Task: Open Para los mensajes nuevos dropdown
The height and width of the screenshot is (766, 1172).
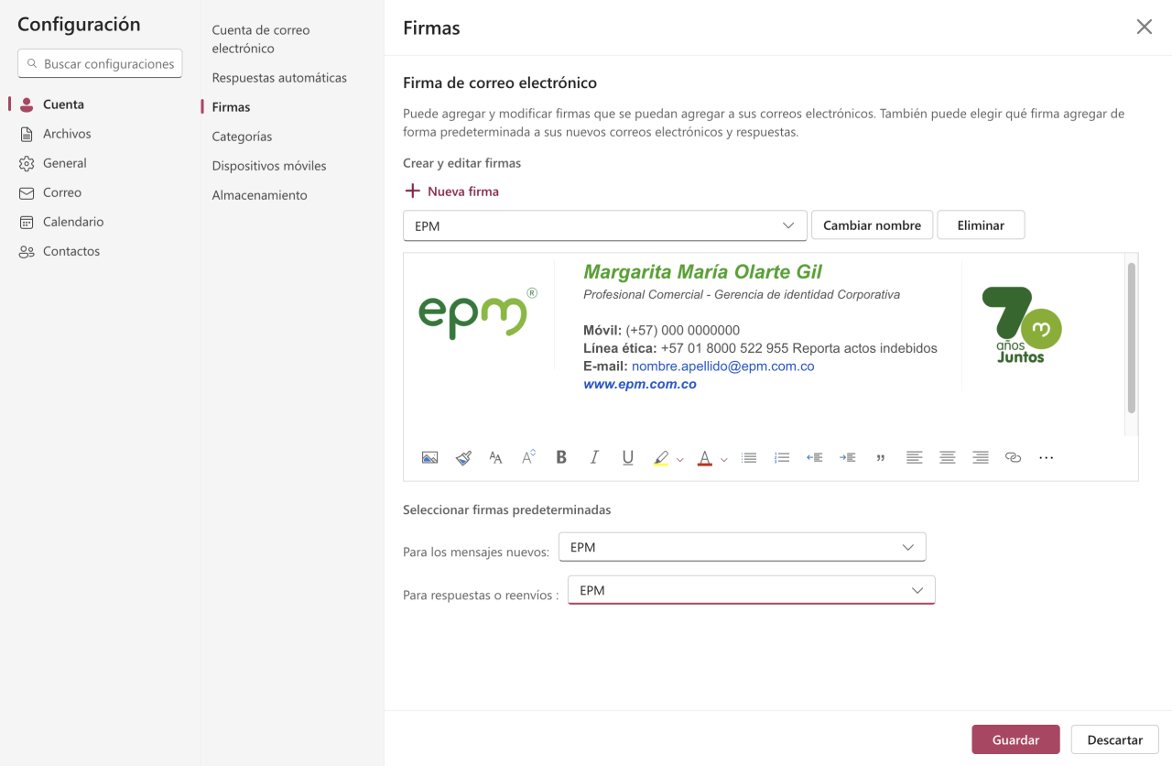Action: pos(742,547)
